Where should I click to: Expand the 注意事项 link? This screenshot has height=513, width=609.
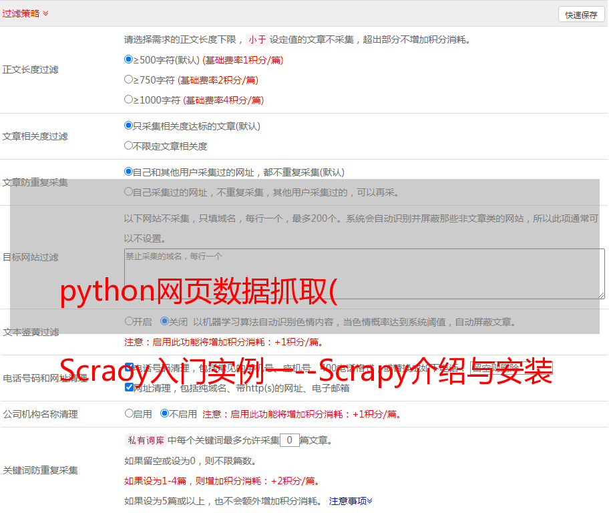351,501
